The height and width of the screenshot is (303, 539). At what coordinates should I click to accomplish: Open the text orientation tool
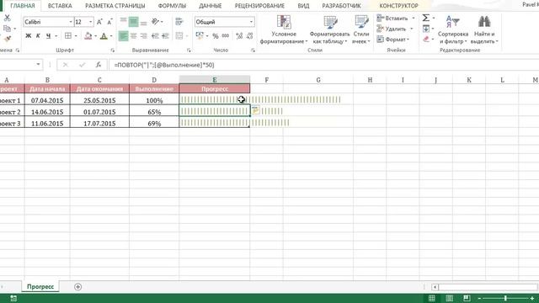[x=155, y=22]
